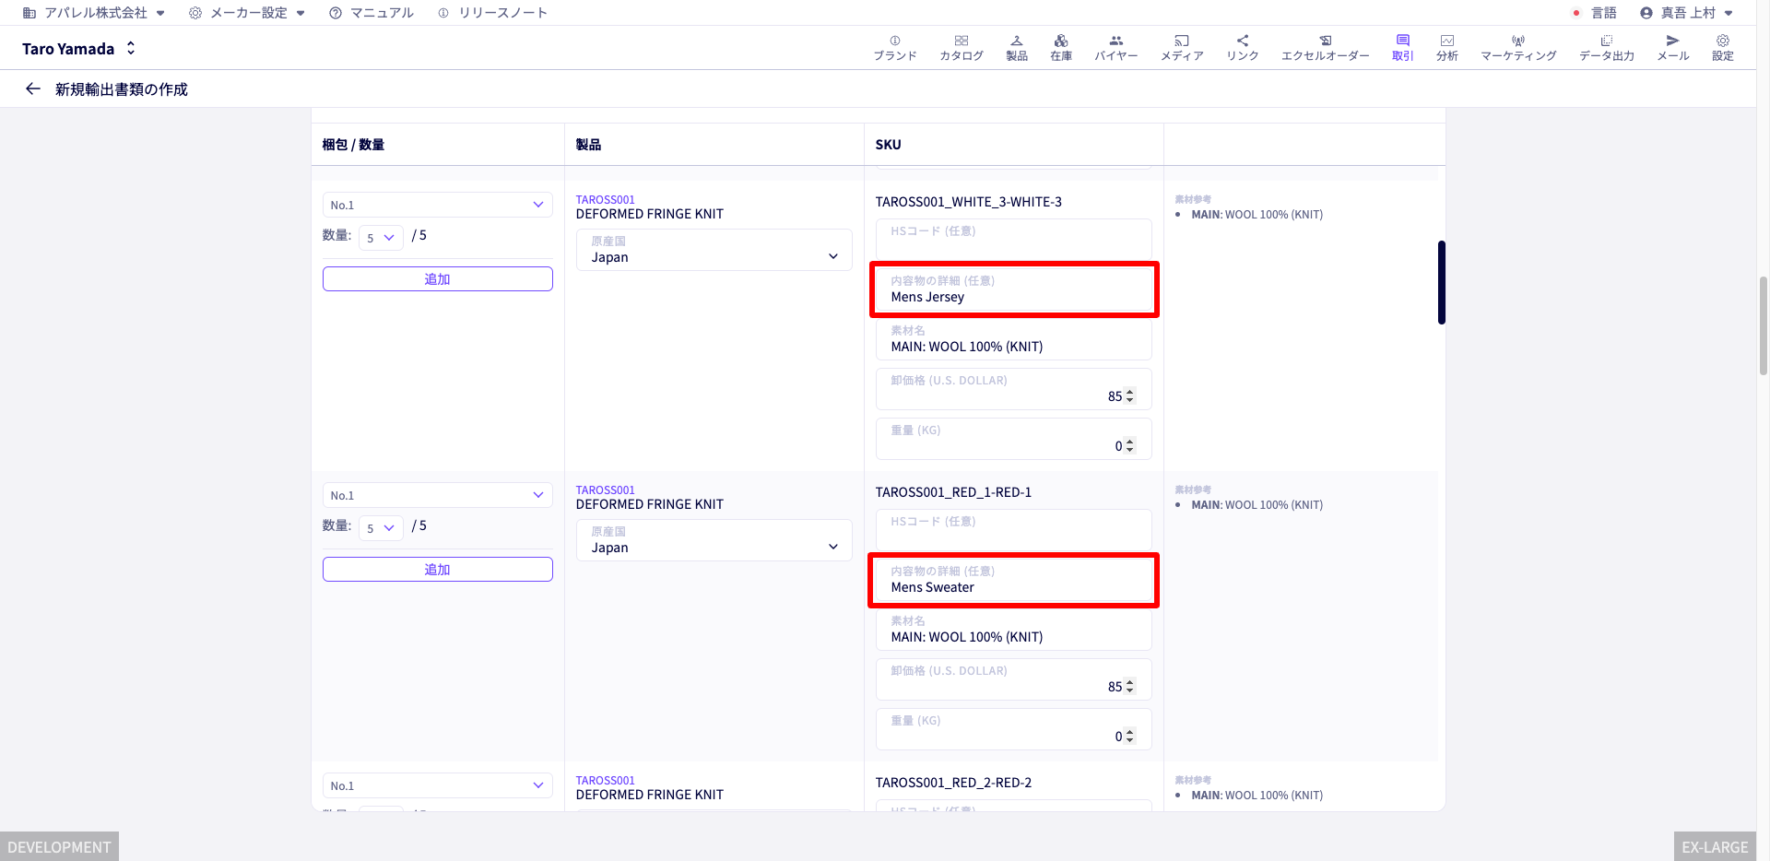1770x861 pixels.
Task: Click the Mens Sweater content detail field
Action: 1014,579
